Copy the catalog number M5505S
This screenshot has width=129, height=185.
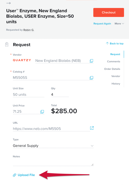91,78
